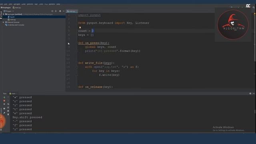
Task: Show the lightbulb quick-fix suggestions
Action: pos(80,28)
